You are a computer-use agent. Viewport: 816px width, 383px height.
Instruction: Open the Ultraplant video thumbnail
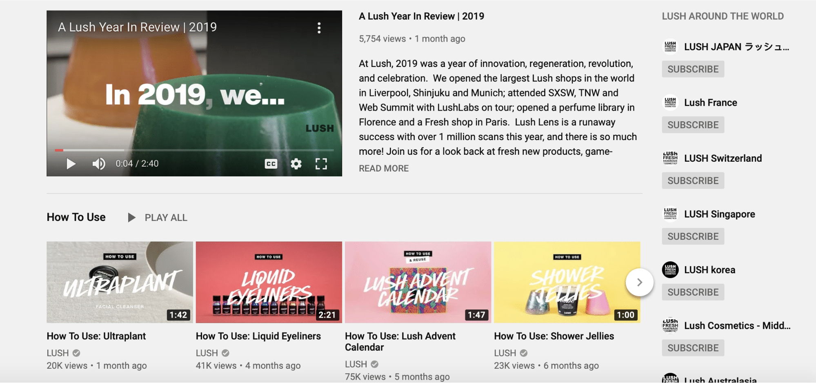click(x=120, y=282)
